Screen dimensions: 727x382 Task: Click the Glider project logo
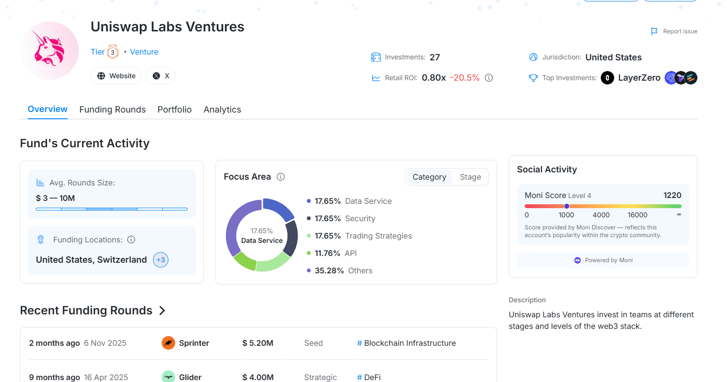click(168, 377)
